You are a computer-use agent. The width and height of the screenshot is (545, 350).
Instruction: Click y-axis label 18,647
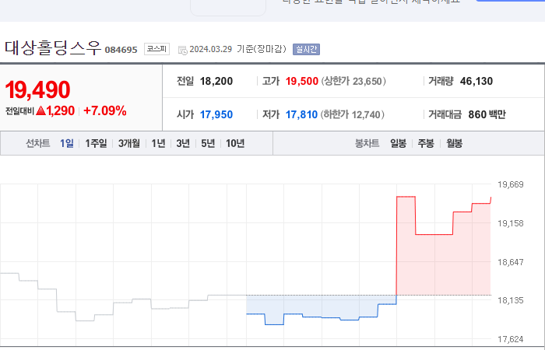511,262
